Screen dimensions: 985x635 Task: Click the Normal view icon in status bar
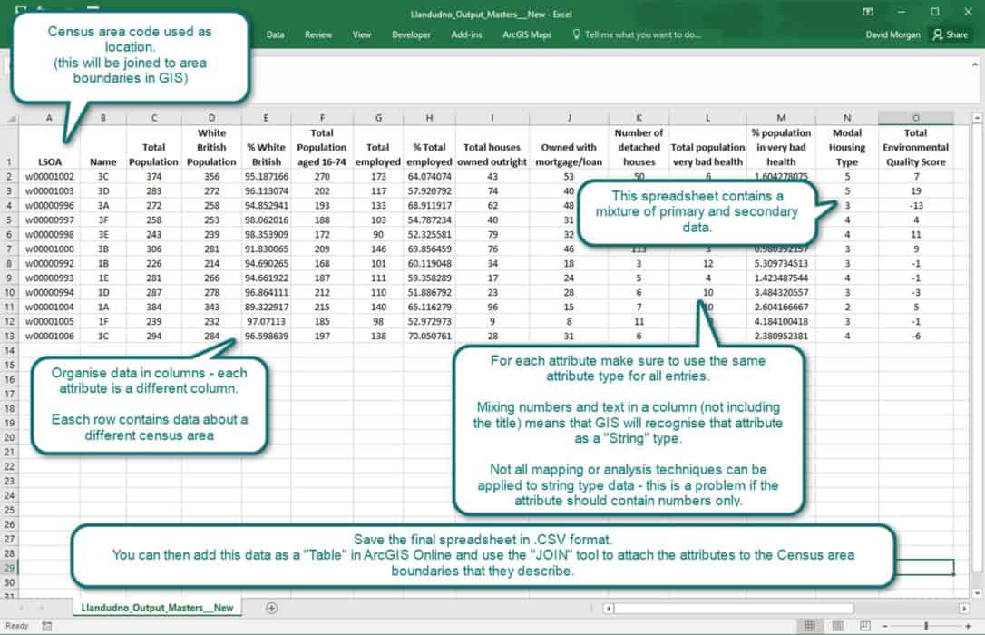pos(810,626)
